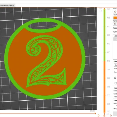Click the 0,80 layer height label

[x=109, y=78]
